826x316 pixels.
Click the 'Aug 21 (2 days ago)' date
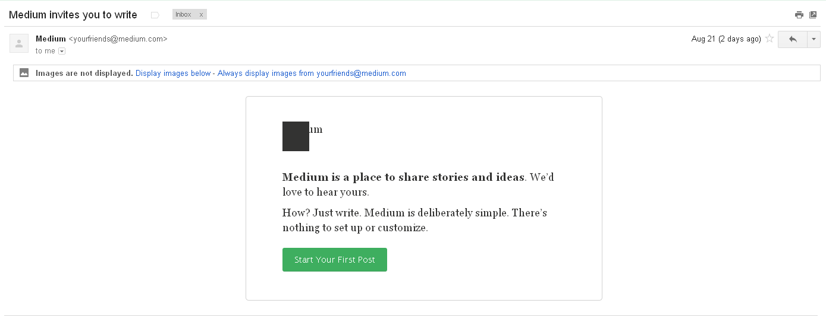coord(726,39)
